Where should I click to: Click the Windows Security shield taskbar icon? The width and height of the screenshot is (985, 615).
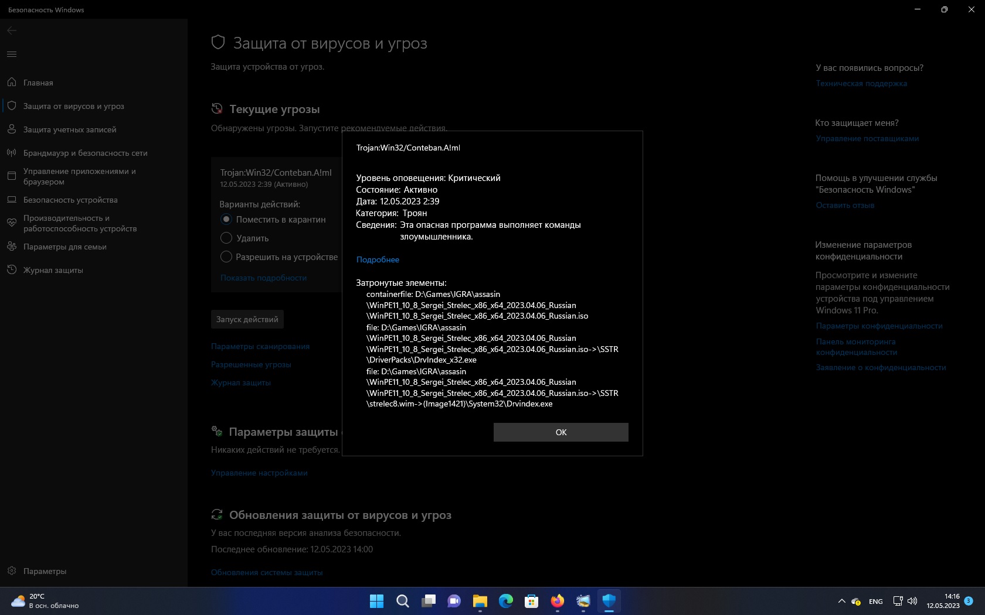point(609,601)
